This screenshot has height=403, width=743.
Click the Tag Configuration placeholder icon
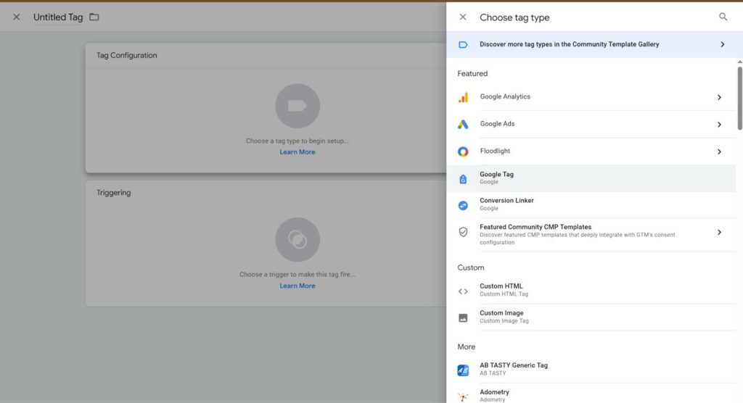pos(297,106)
